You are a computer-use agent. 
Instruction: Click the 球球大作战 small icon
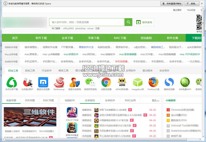tap(96, 126)
